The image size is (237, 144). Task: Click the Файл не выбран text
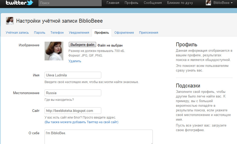tap(110, 46)
